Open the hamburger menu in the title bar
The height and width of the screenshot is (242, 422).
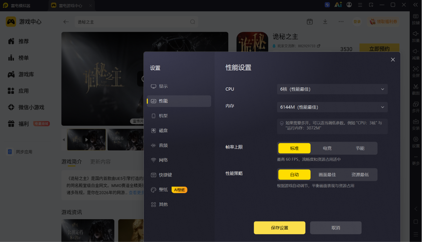360,5
